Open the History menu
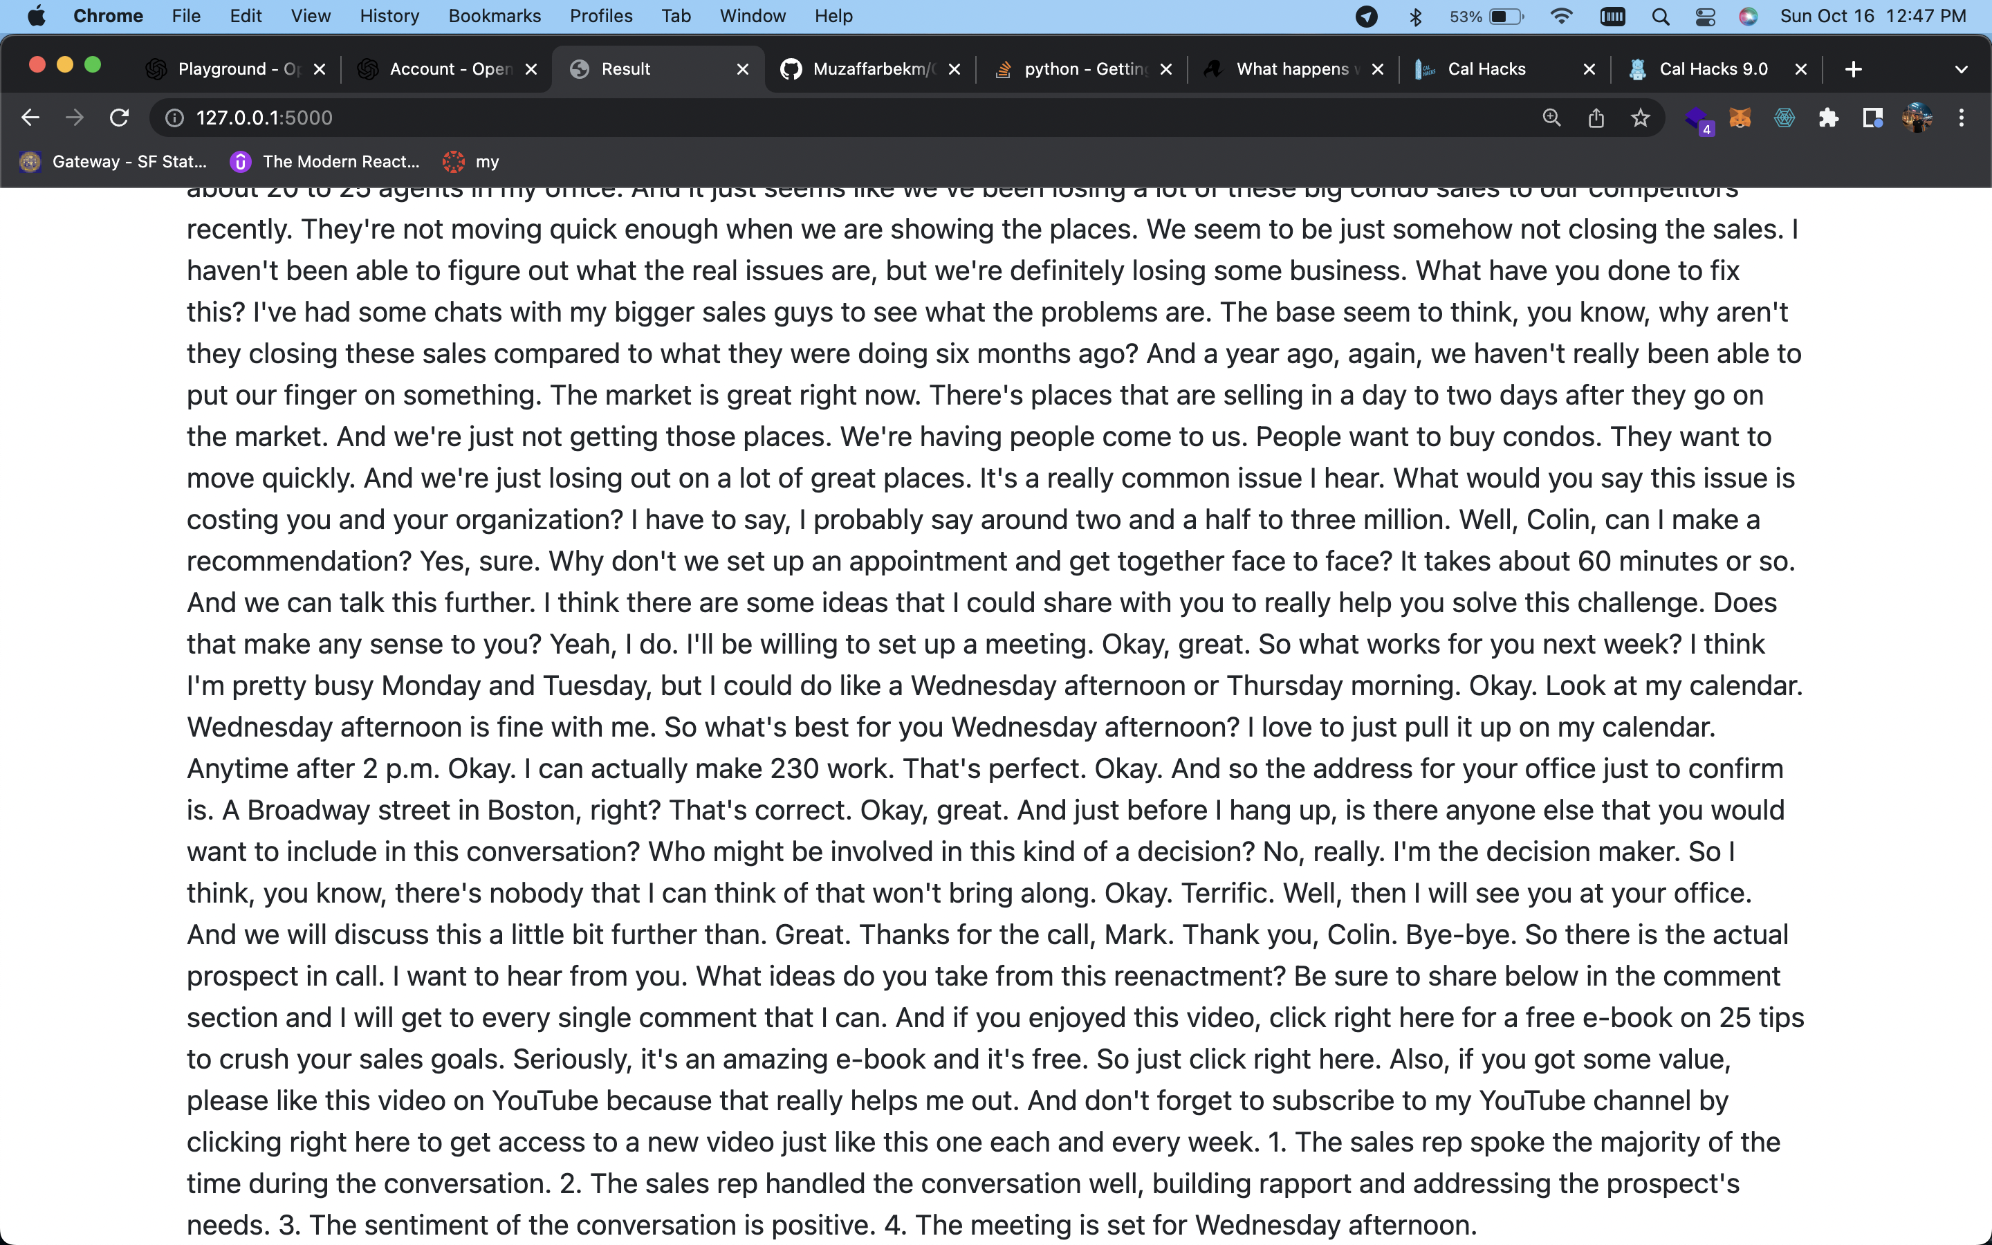This screenshot has height=1245, width=1992. 389,17
